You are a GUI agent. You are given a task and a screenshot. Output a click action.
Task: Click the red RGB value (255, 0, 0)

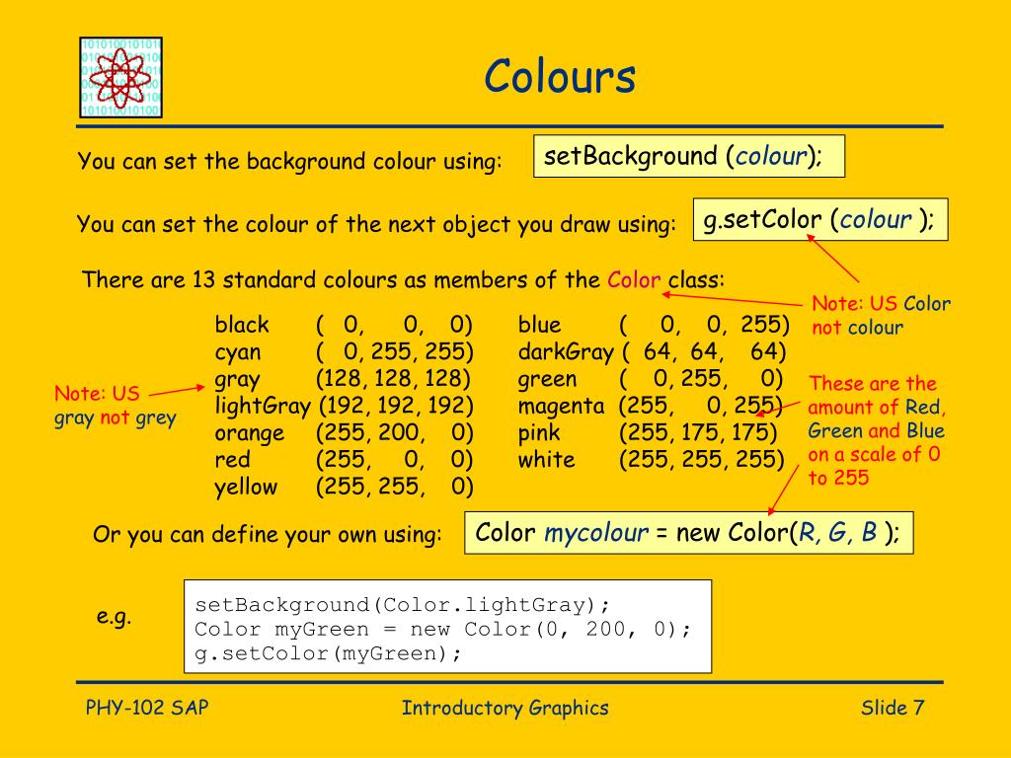pos(395,460)
